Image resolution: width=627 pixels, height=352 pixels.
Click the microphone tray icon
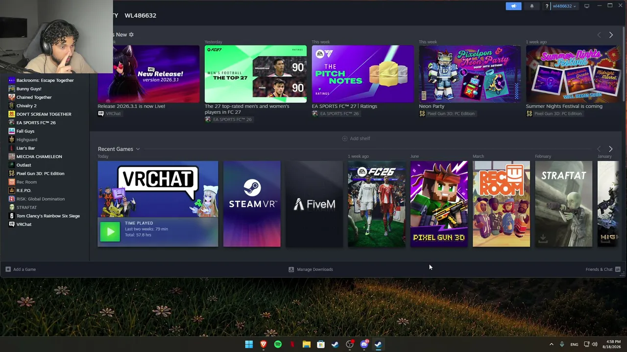pyautogui.click(x=562, y=345)
